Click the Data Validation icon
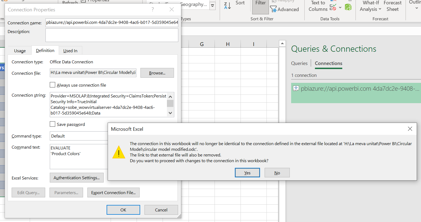The image size is (421, 222). click(333, 7)
